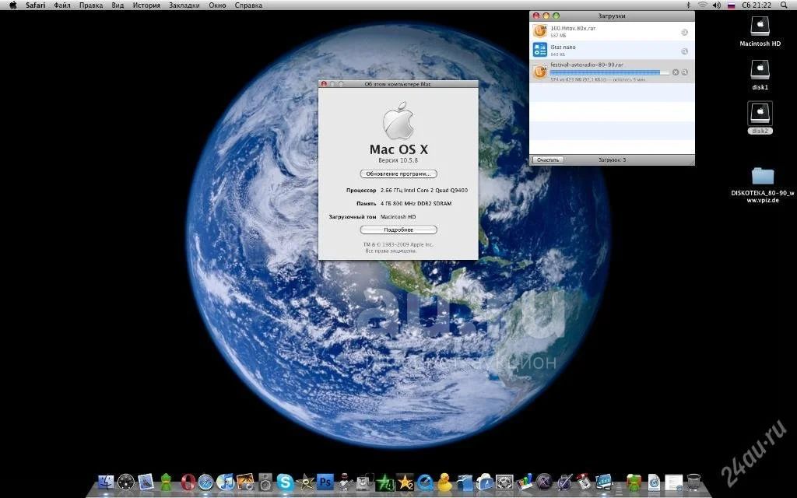Open Safari compass icon in Dock
Screen dimensions: 797x498
tap(205, 482)
